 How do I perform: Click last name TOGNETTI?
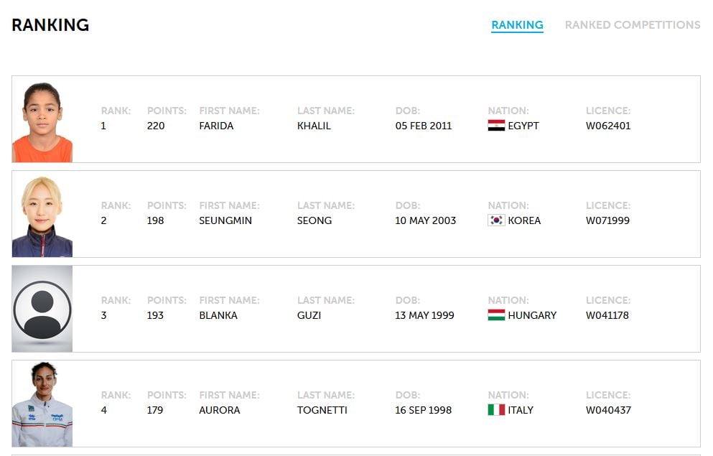[x=322, y=410]
